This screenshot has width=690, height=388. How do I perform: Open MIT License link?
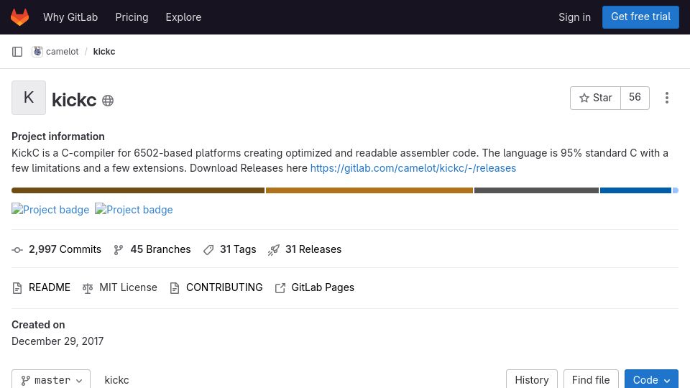(x=128, y=287)
